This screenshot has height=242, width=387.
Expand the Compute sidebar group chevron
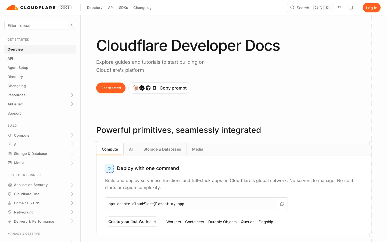pyautogui.click(x=72, y=135)
